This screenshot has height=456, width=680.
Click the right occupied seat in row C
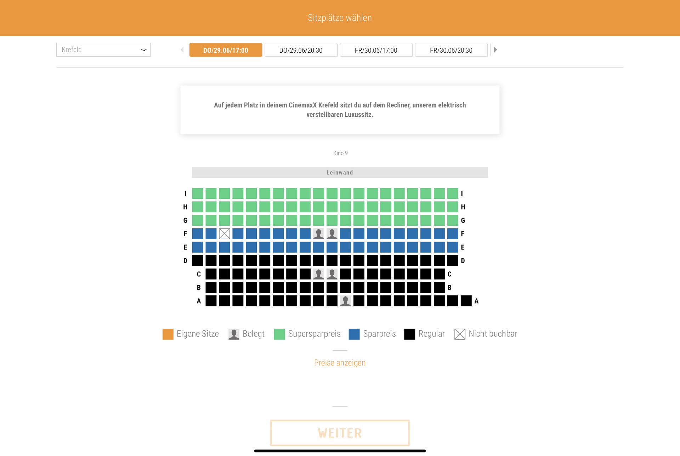[332, 274]
